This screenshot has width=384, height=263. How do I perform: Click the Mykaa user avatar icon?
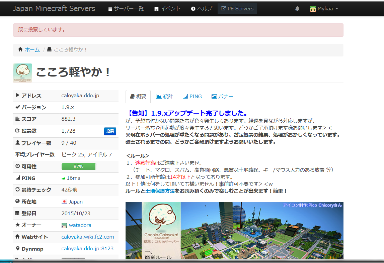tap(313, 9)
